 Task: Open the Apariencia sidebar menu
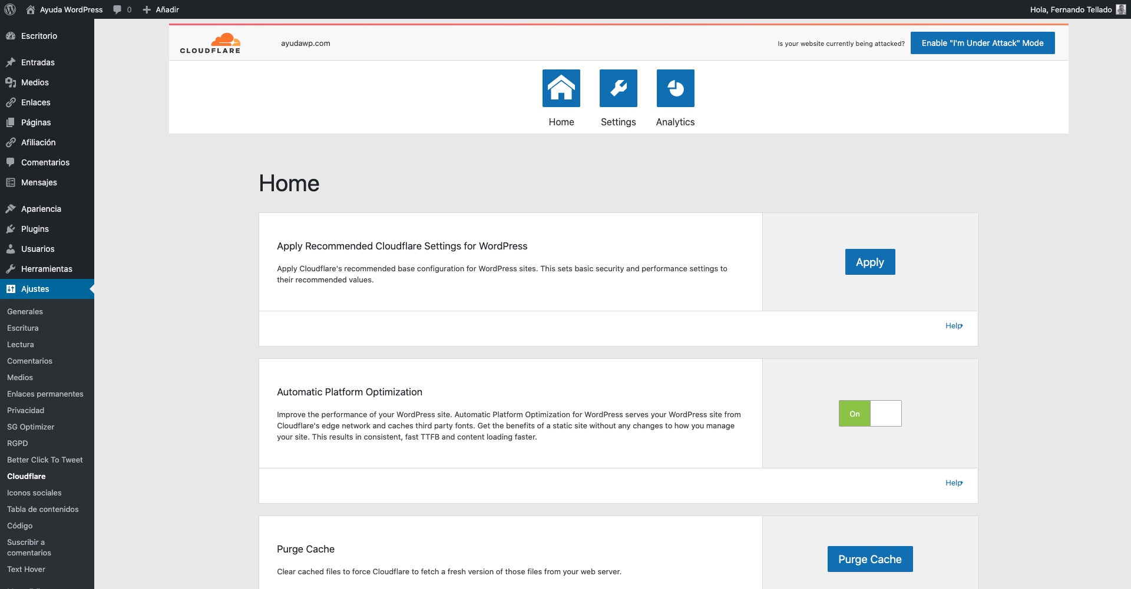(41, 209)
